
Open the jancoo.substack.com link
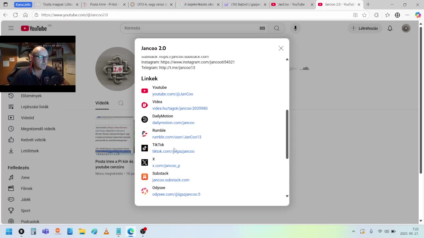(171, 180)
